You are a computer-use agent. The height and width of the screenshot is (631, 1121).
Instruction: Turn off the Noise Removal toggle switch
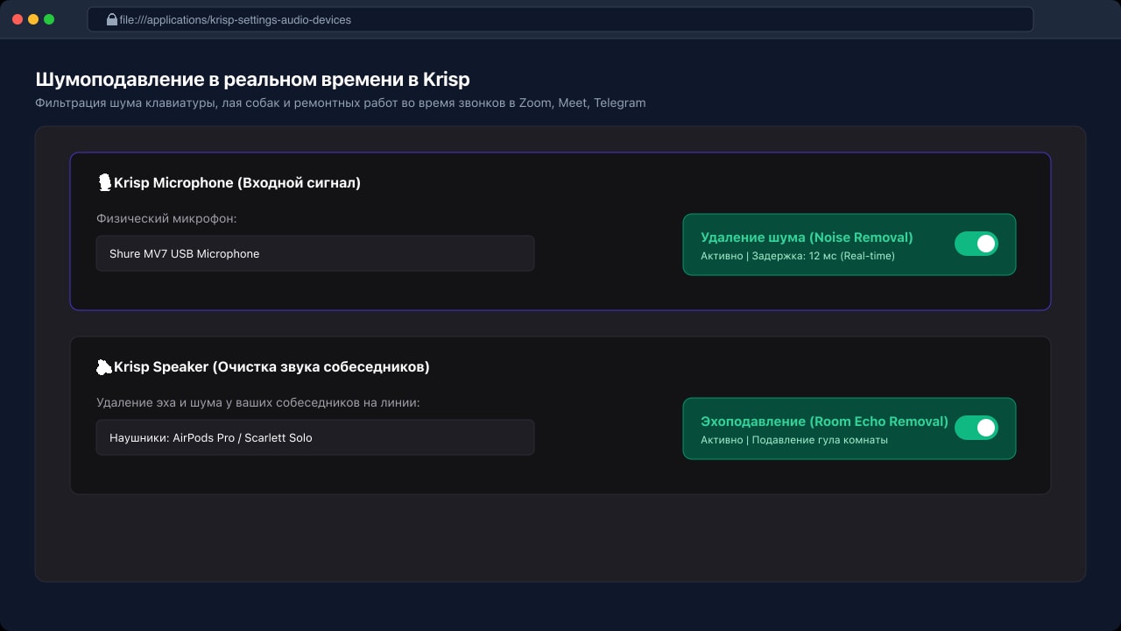[x=976, y=244]
